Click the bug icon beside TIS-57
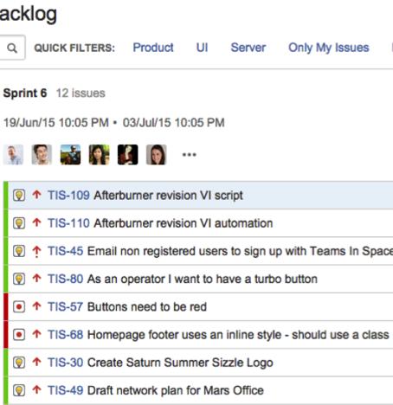393x405 pixels. (x=19, y=306)
